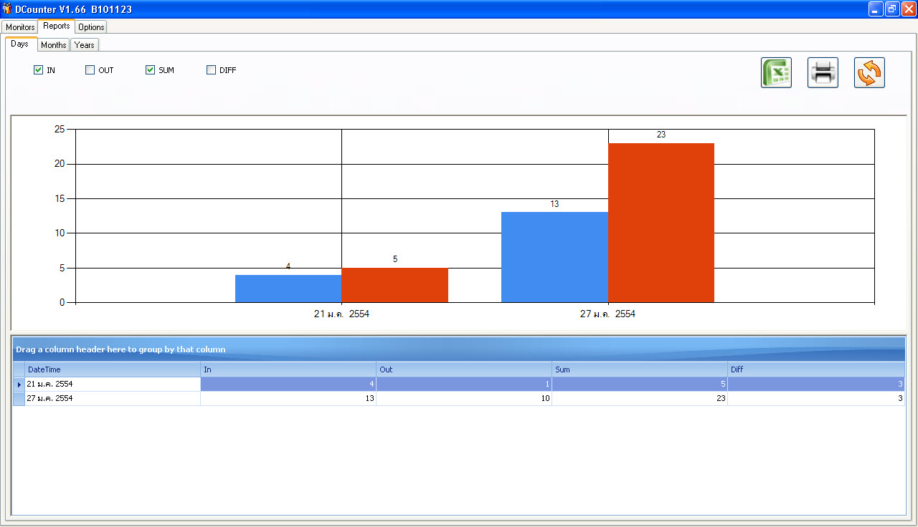This screenshot has height=527, width=918.
Task: Enable the OUT checkbox
Action: pos(90,70)
